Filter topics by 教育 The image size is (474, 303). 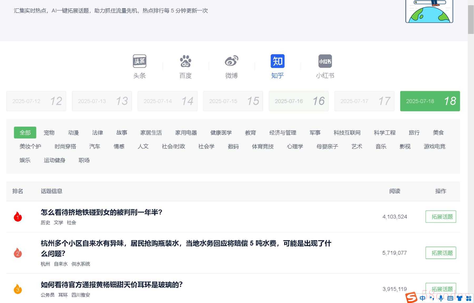tap(250, 133)
